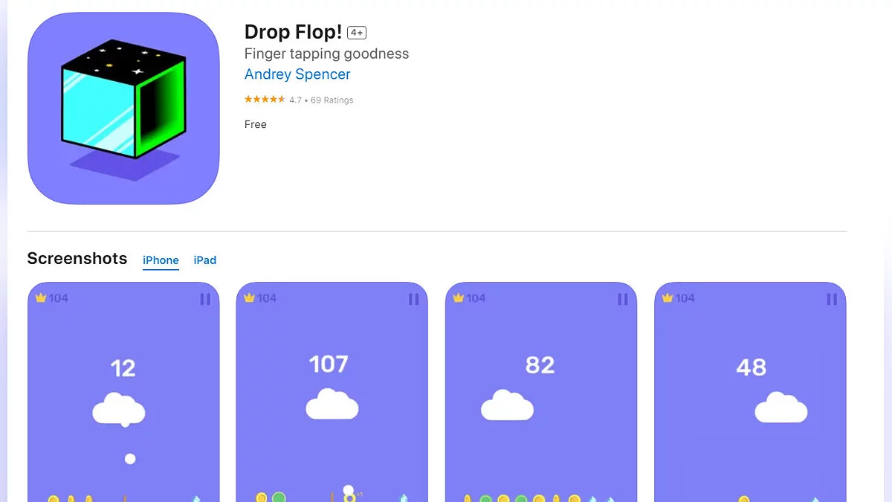892x502 pixels.
Task: Open the fourth screenshot showing score 48
Action: pyautogui.click(x=750, y=392)
